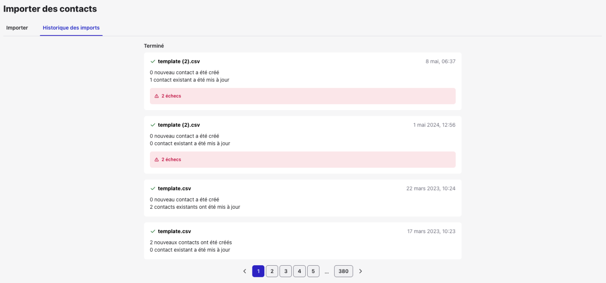The image size is (606, 283).
Task: Switch to the Importer tab
Action: point(17,28)
